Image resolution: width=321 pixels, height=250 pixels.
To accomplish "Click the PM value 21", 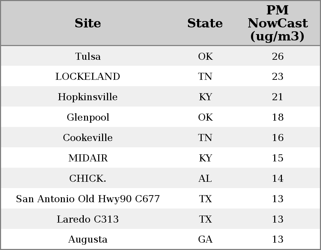I will click(x=277, y=97).
